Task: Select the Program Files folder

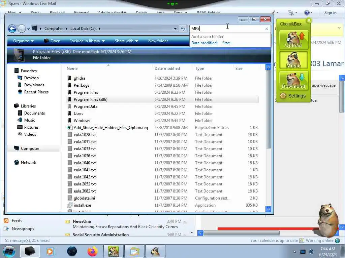Action: [86, 92]
